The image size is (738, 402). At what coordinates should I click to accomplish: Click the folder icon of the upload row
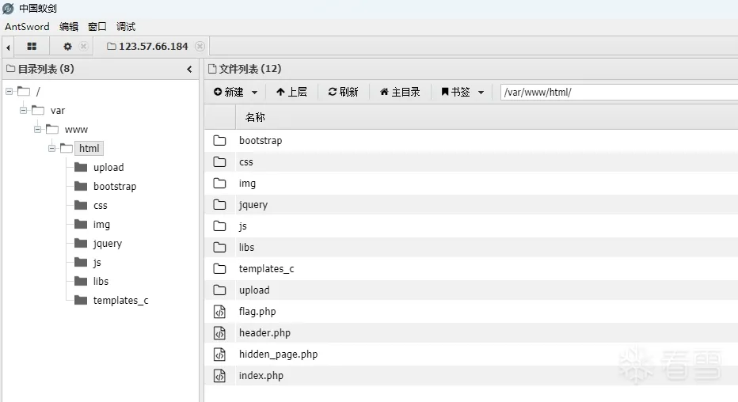click(x=219, y=290)
